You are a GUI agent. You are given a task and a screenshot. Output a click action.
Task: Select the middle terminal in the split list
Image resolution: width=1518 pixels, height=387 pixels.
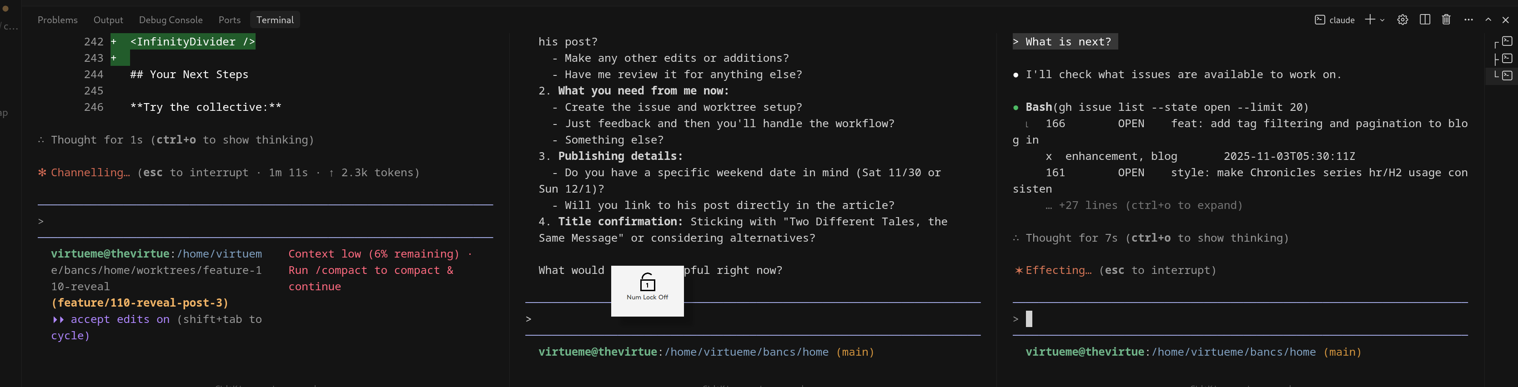click(x=1507, y=59)
